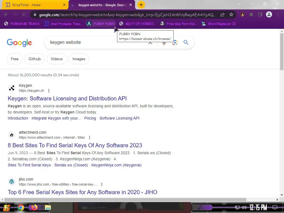Image resolution: width=284 pixels, height=213 pixels.
Task: View site information via the lock icon
Action: tap(35, 15)
